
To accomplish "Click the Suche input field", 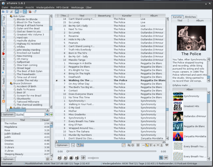I will pos(34,114).
